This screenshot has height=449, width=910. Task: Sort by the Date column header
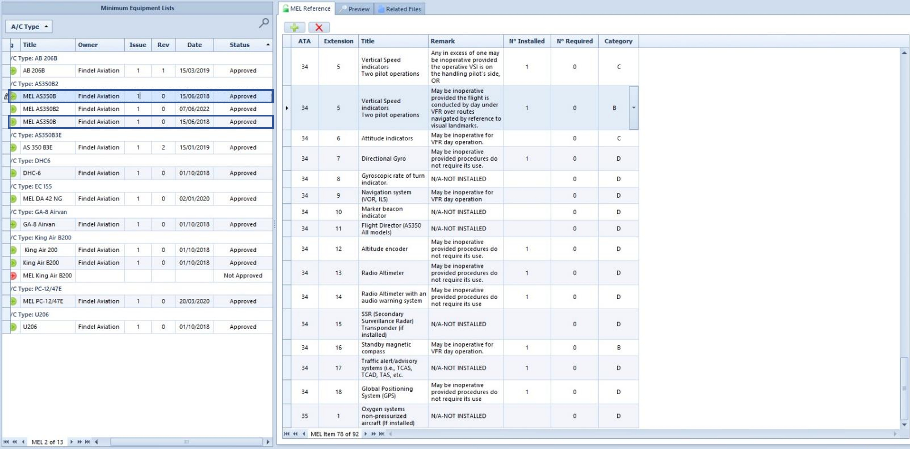coord(194,45)
